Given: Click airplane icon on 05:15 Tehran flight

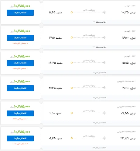Looking at the screenshot, I should [104, 63].
